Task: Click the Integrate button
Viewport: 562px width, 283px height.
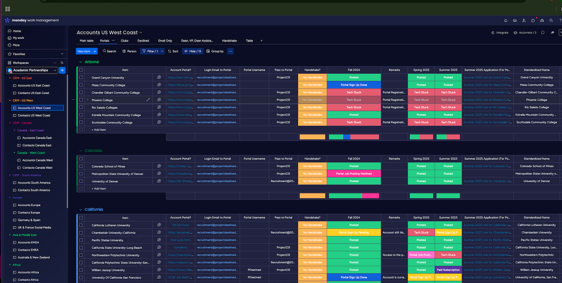Action: (x=500, y=33)
